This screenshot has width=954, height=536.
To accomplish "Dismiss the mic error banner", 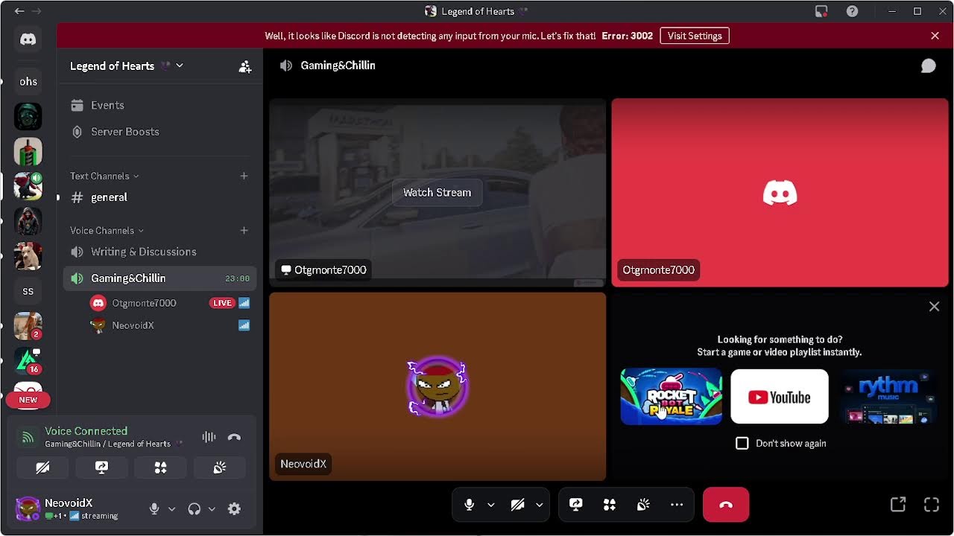I will point(935,36).
